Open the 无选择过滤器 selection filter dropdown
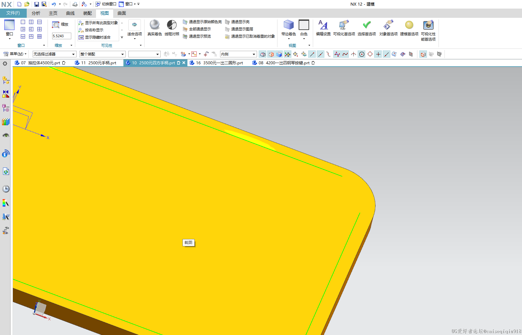Viewport: 522px width, 335px height. point(54,54)
